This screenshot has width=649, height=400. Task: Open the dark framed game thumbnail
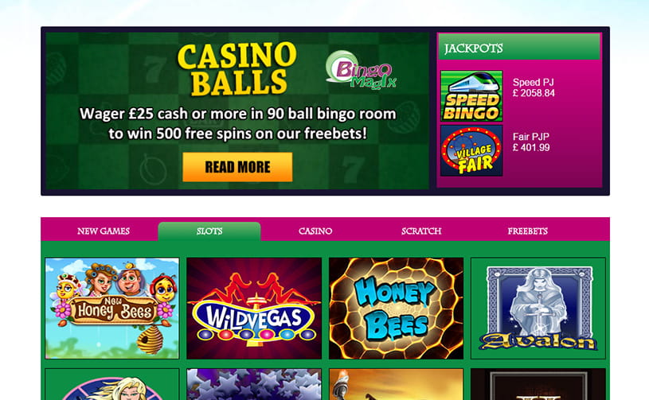point(538,384)
